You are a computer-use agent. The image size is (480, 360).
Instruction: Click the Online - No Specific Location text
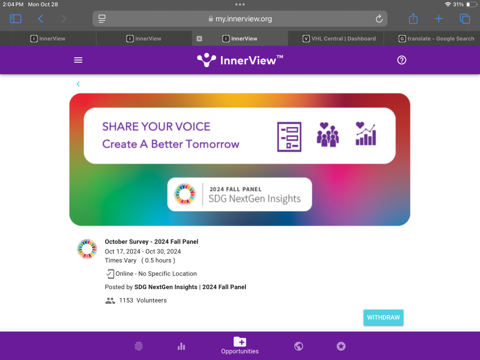tap(156, 274)
